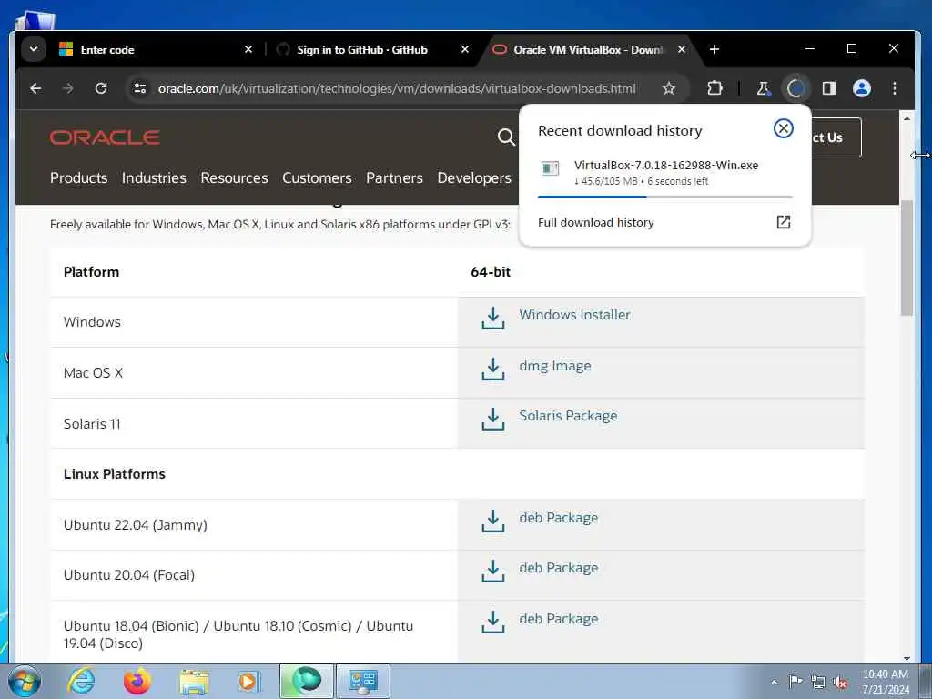Open VirtualBox-7.0.18-162988-Win.exe download entry
932x699 pixels.
click(x=665, y=172)
